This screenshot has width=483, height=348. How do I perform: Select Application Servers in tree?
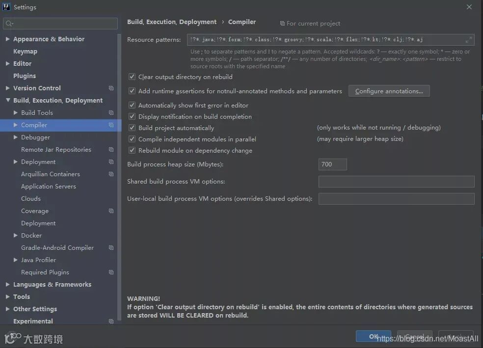click(49, 187)
